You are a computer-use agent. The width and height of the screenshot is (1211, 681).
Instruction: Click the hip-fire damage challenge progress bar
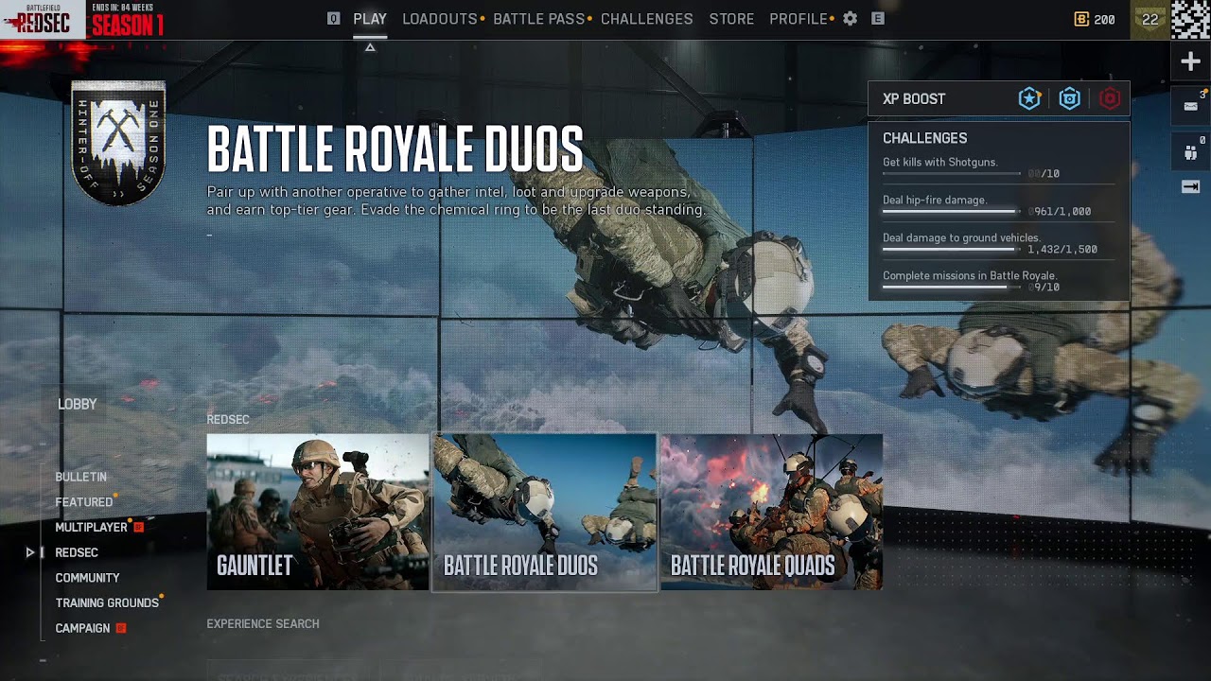tap(952, 212)
